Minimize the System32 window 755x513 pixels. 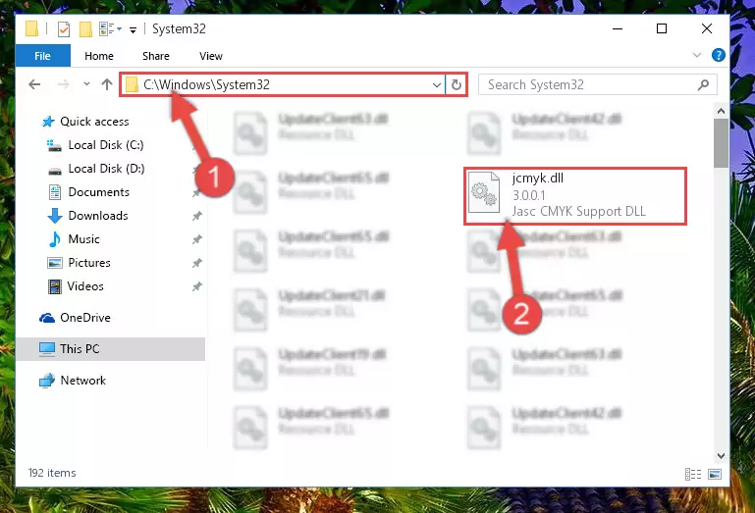point(618,28)
